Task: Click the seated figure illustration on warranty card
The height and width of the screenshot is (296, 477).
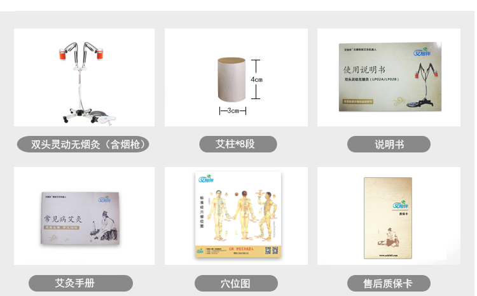Action: (389, 238)
